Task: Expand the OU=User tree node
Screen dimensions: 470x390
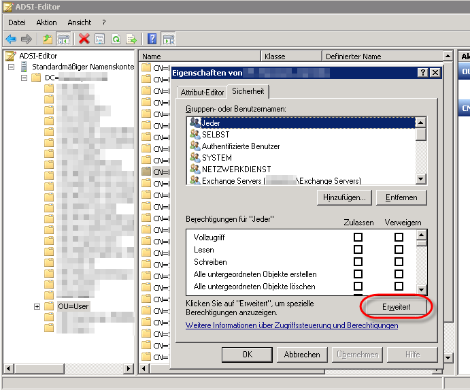Action: click(37, 306)
